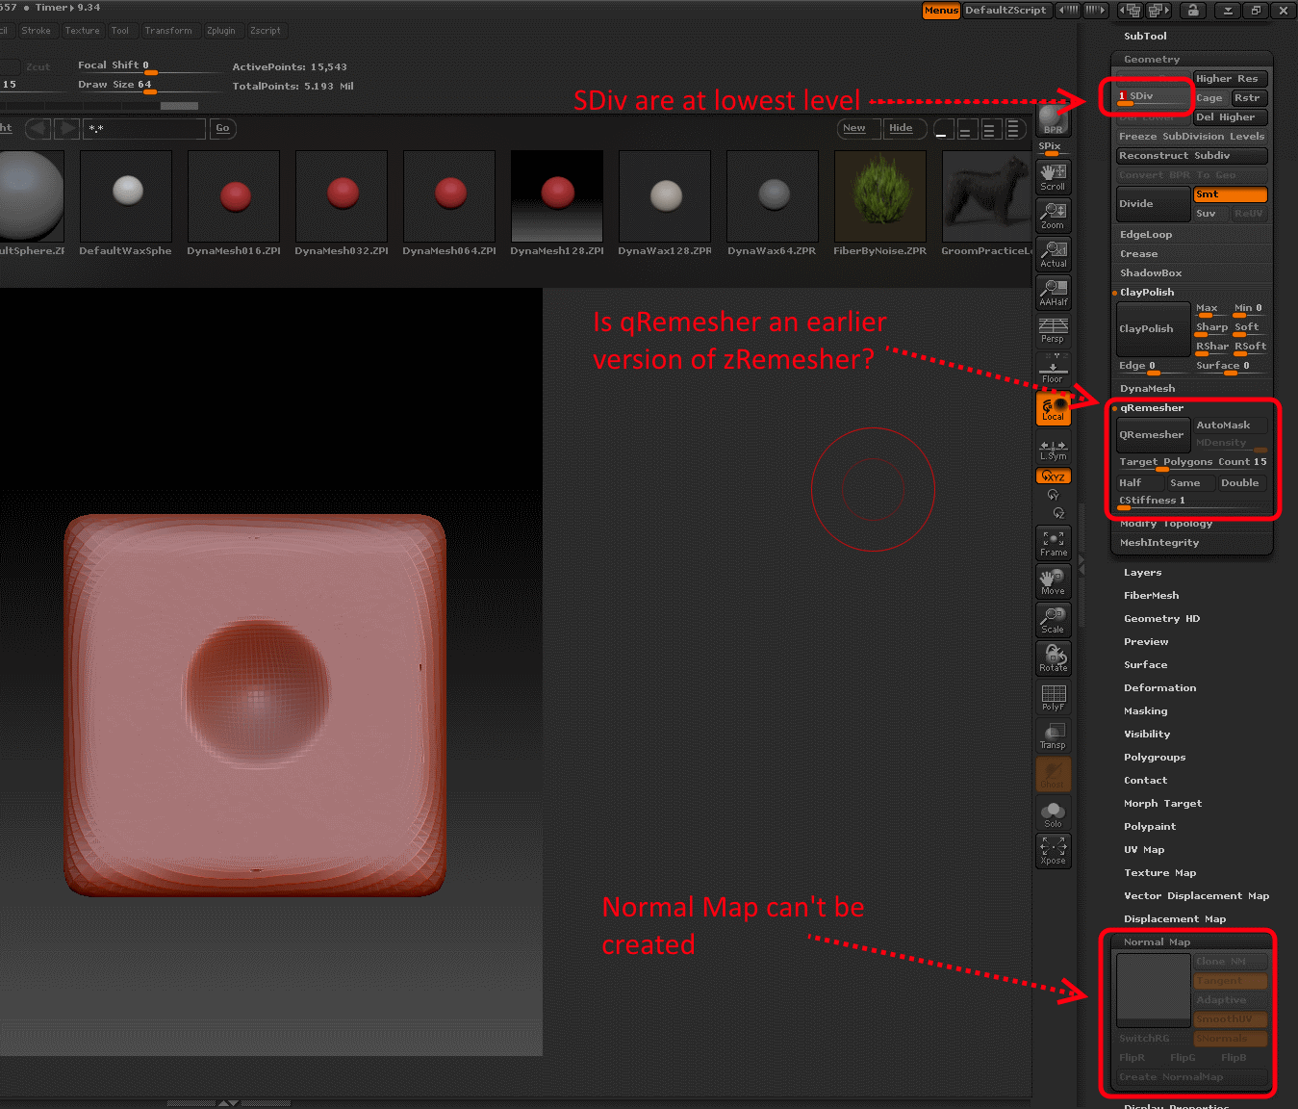Expand the Deformation section

pyautogui.click(x=1159, y=688)
